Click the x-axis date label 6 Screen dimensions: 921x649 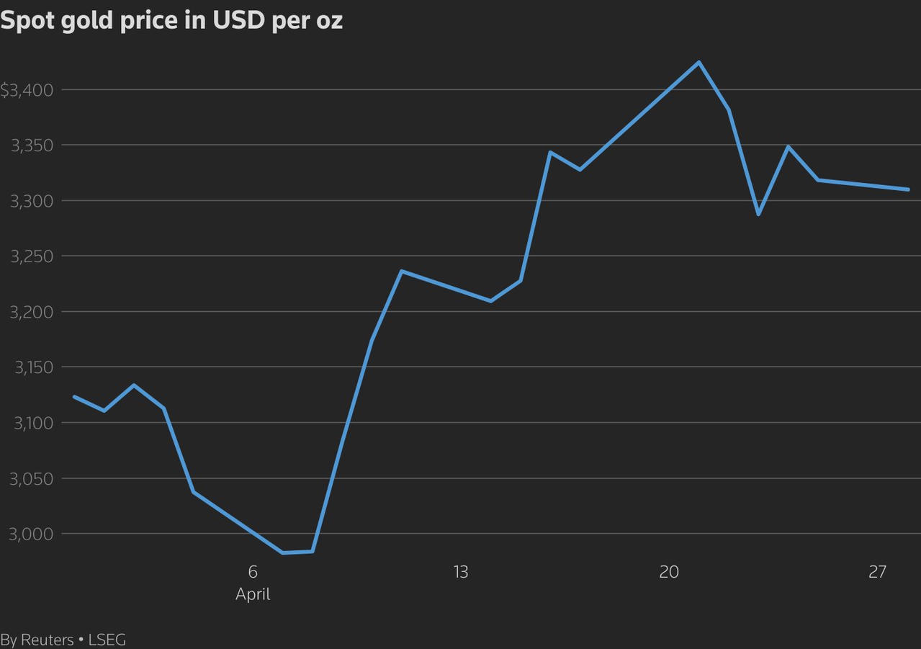(253, 572)
